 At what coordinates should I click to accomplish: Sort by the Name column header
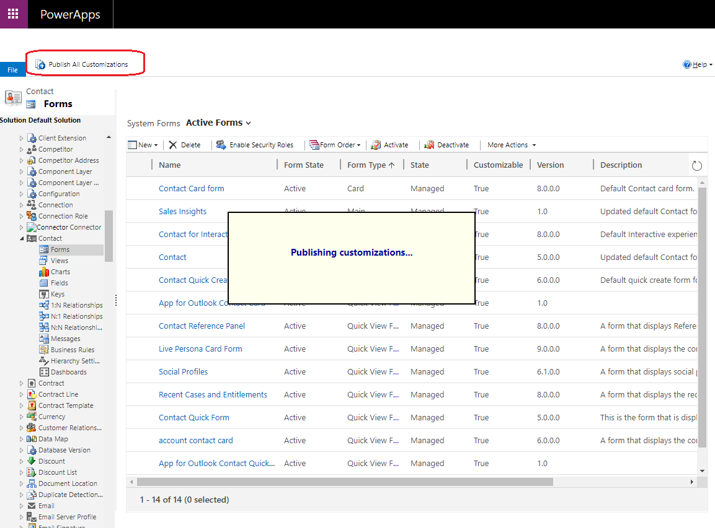170,165
